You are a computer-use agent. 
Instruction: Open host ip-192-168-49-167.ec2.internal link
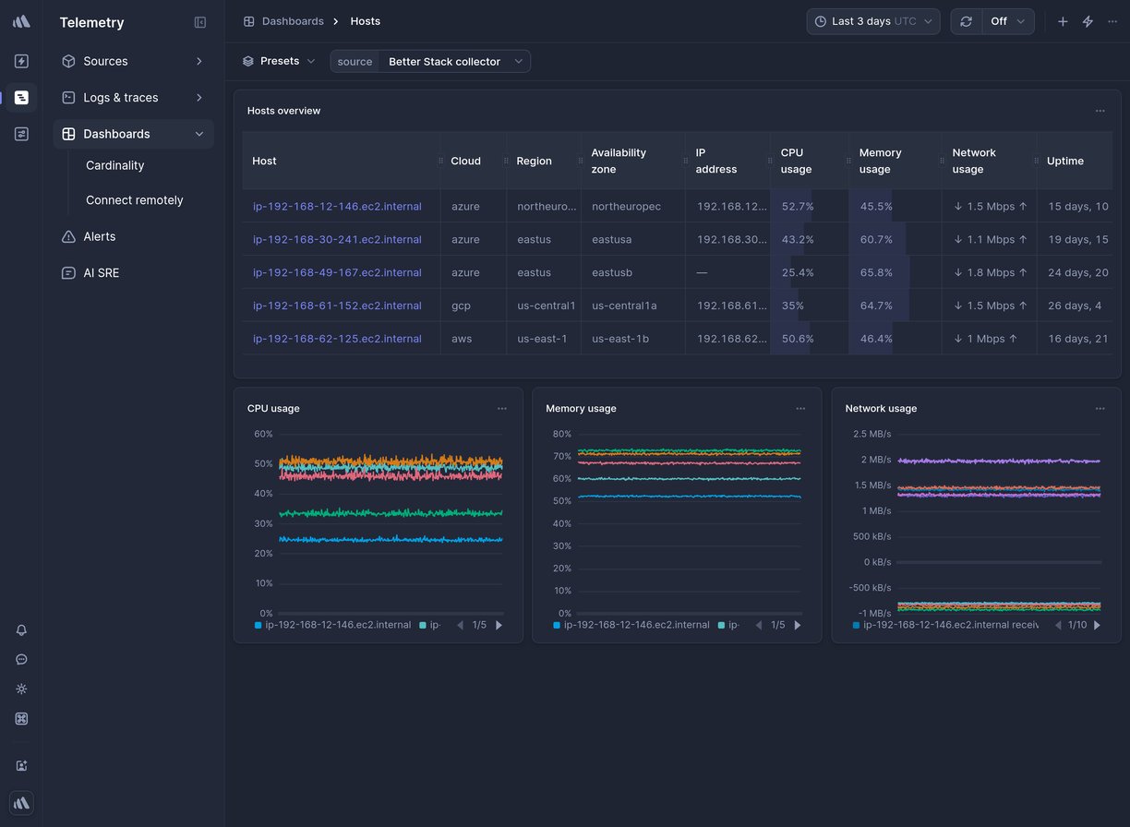337,273
